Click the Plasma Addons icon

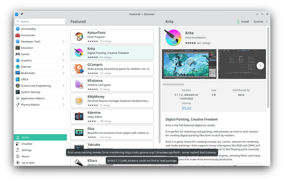tap(18, 105)
